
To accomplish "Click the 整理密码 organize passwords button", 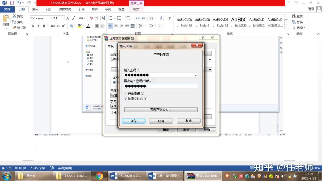I will 161,110.
